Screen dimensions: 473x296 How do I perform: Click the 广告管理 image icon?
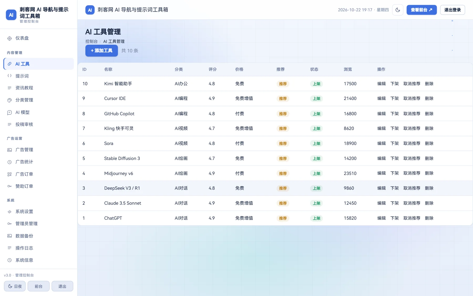9,150
